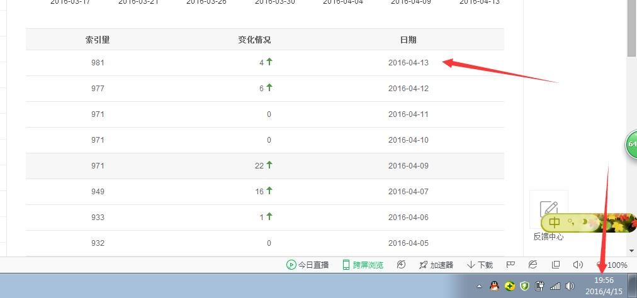Click the change value 4 with up arrow
The image size is (637, 298).
click(266, 62)
